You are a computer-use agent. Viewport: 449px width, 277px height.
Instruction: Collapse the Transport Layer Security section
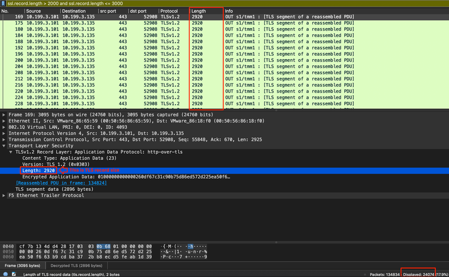[4, 145]
